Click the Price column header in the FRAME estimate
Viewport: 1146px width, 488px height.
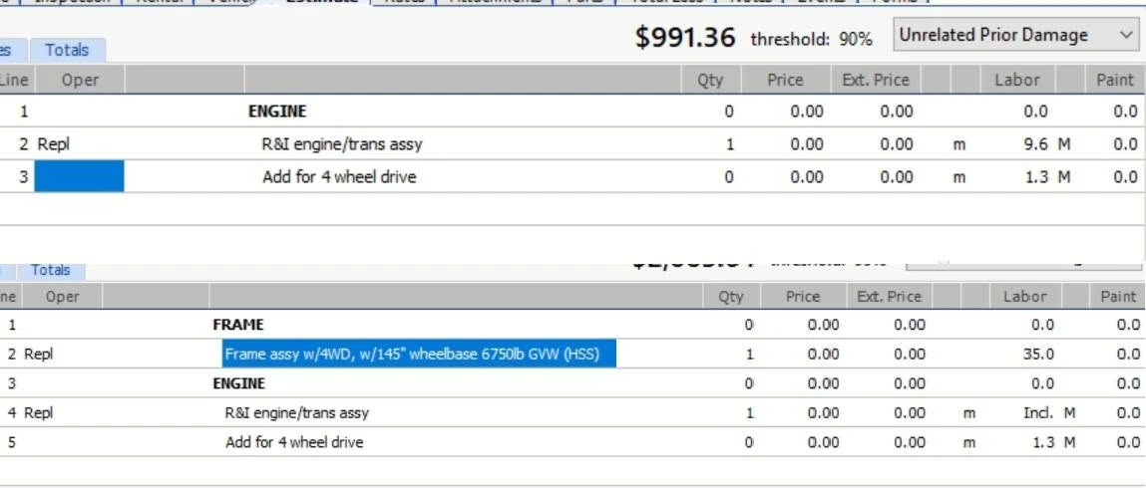(803, 297)
